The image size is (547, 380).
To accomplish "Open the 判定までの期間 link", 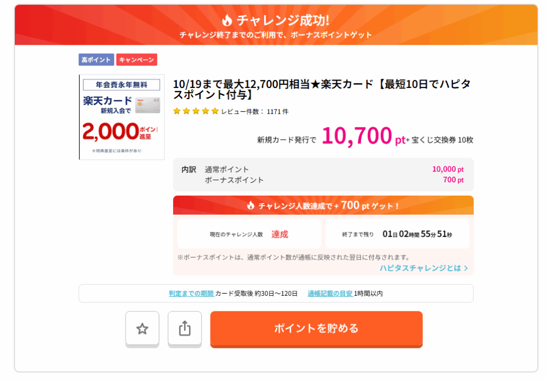I will pos(191,293).
